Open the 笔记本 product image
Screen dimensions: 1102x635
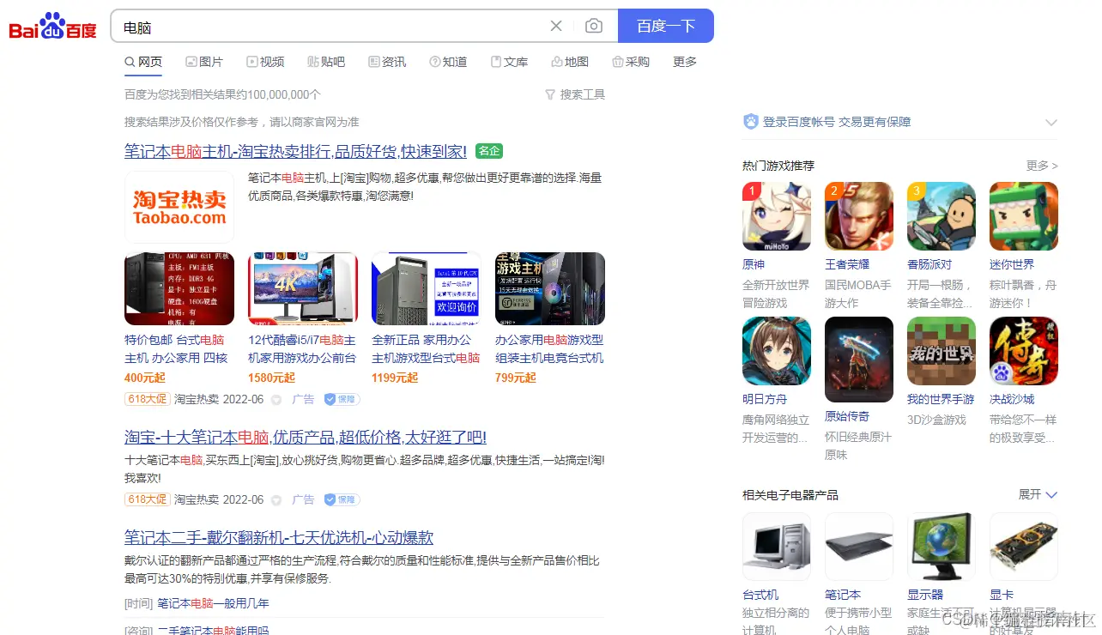[x=859, y=547]
